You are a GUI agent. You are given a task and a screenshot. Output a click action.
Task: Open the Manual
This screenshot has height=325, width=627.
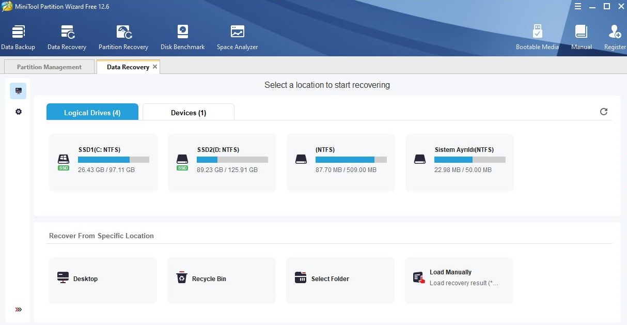coord(582,38)
